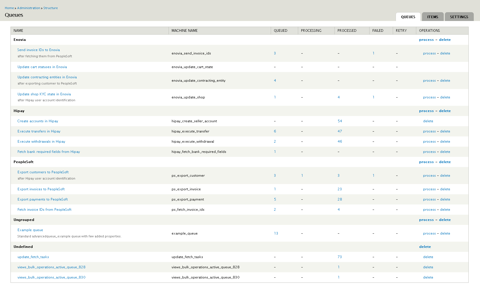Image resolution: width=480 pixels, height=289 pixels.
Task: Open Update cart statuses in Enovia
Action: pyautogui.click(x=42, y=67)
